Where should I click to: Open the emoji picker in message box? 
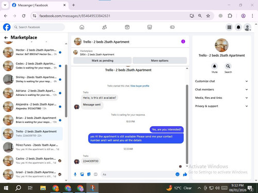click(x=178, y=174)
